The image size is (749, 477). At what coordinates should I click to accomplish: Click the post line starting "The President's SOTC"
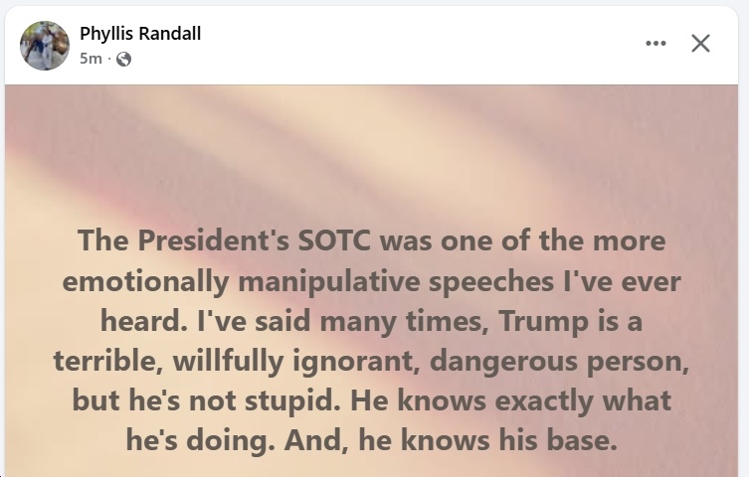coord(371,241)
